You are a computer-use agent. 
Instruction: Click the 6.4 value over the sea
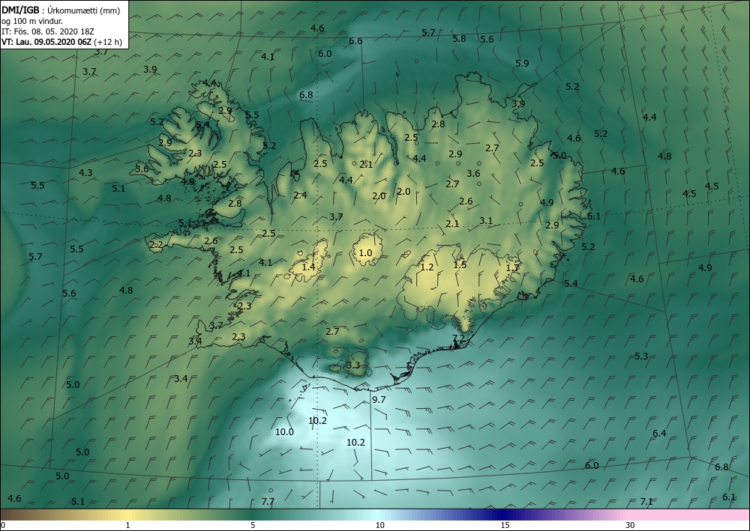(659, 433)
